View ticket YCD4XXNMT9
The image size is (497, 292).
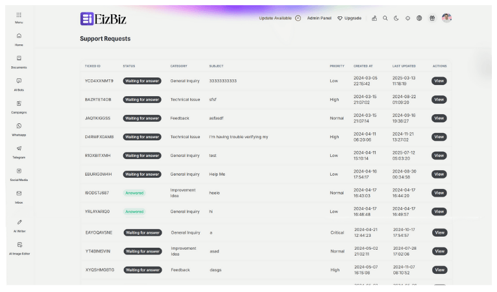439,81
